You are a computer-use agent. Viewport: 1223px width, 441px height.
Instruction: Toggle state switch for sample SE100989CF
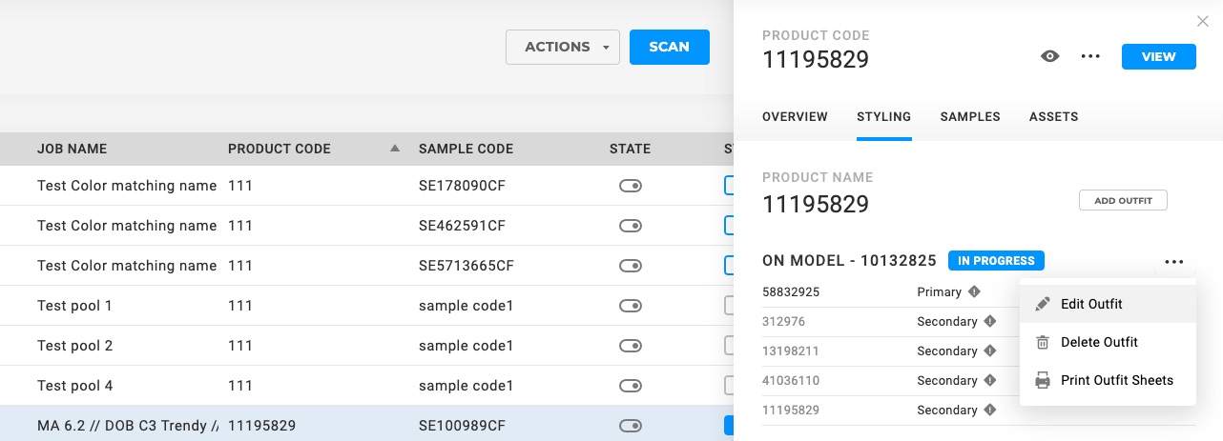click(x=631, y=426)
